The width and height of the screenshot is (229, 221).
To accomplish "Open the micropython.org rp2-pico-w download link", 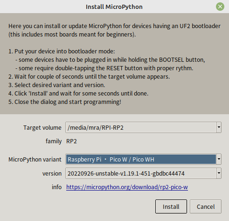I will (x=127, y=187).
